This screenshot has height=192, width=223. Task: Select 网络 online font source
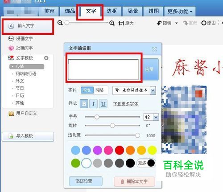(99, 90)
